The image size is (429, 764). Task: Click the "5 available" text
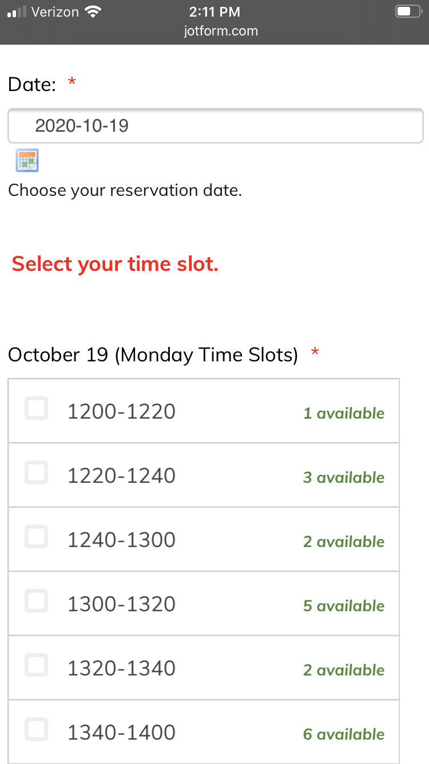pyautogui.click(x=343, y=606)
